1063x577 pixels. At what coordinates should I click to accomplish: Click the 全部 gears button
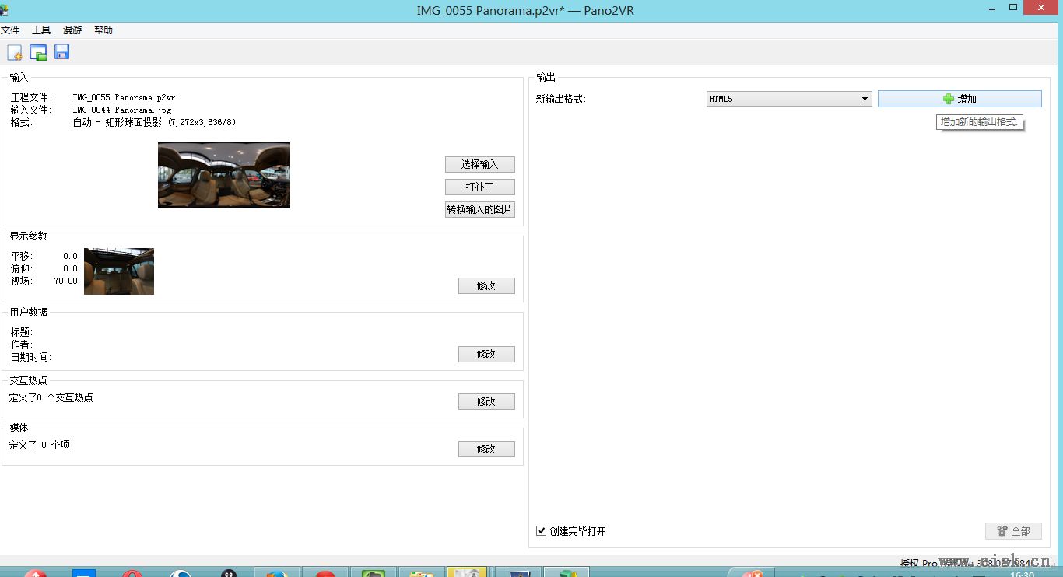pyautogui.click(x=1012, y=531)
